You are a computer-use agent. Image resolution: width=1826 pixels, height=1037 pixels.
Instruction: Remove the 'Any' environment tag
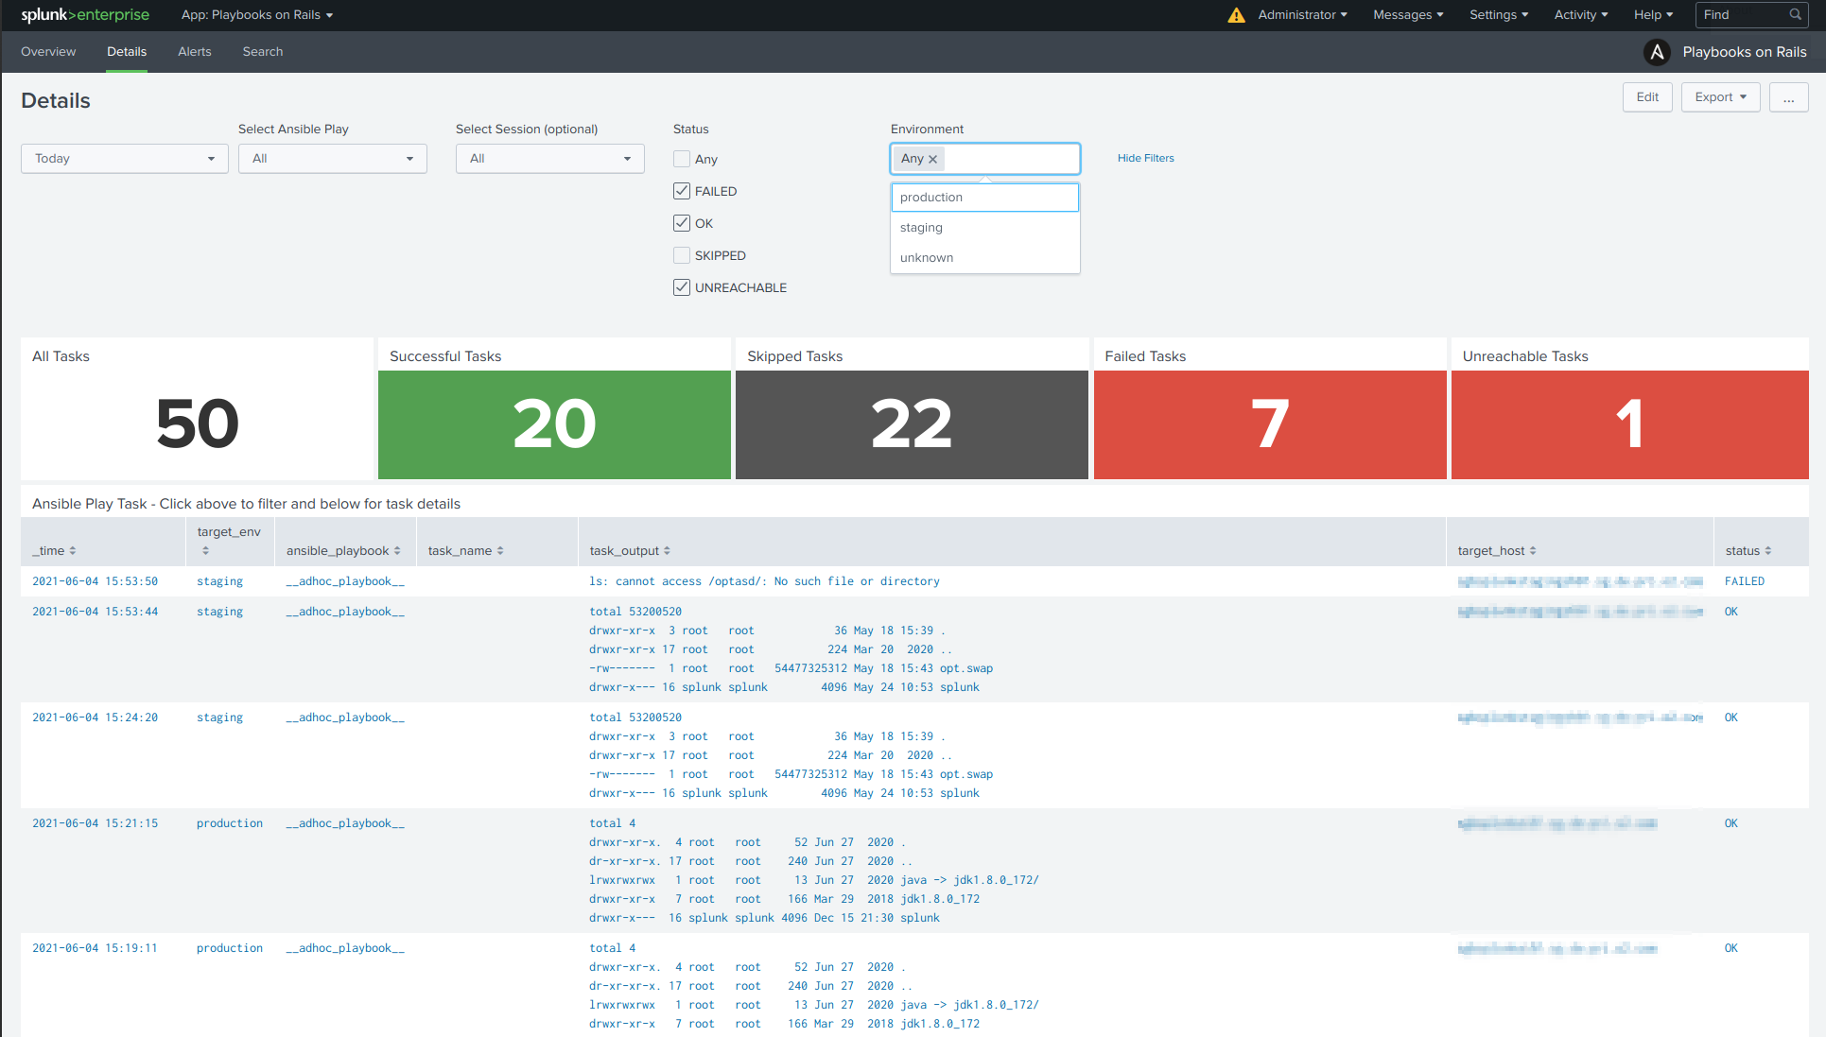point(932,159)
